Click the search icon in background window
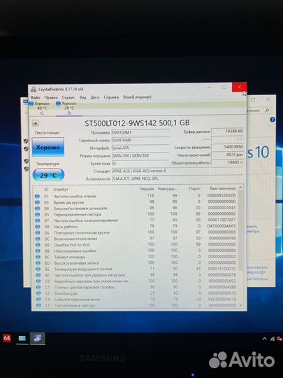 pos(268,111)
